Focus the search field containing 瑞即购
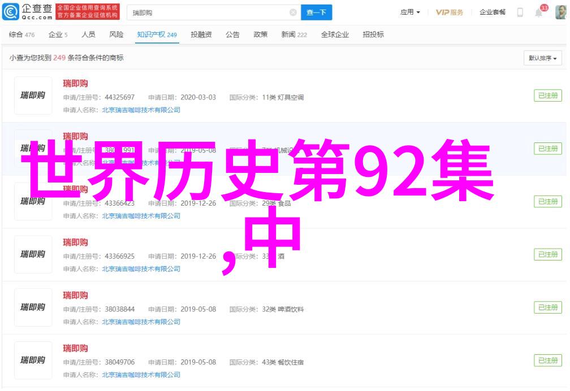Screen dimensions: 570x391 [x=214, y=13]
